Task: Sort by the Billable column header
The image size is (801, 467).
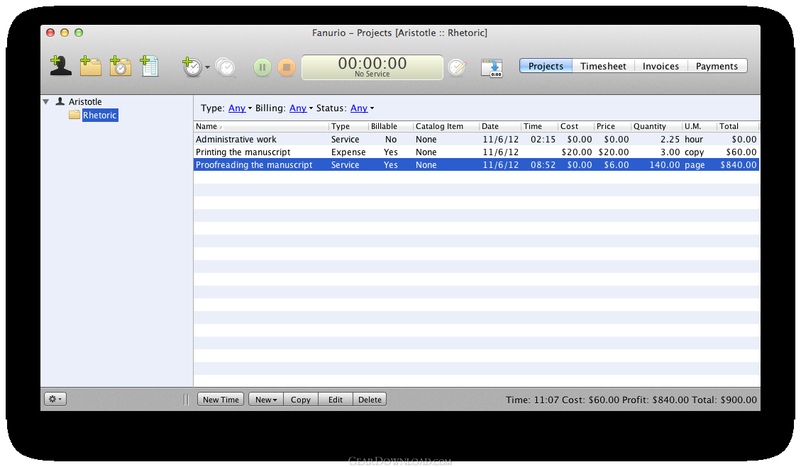Action: (x=391, y=126)
